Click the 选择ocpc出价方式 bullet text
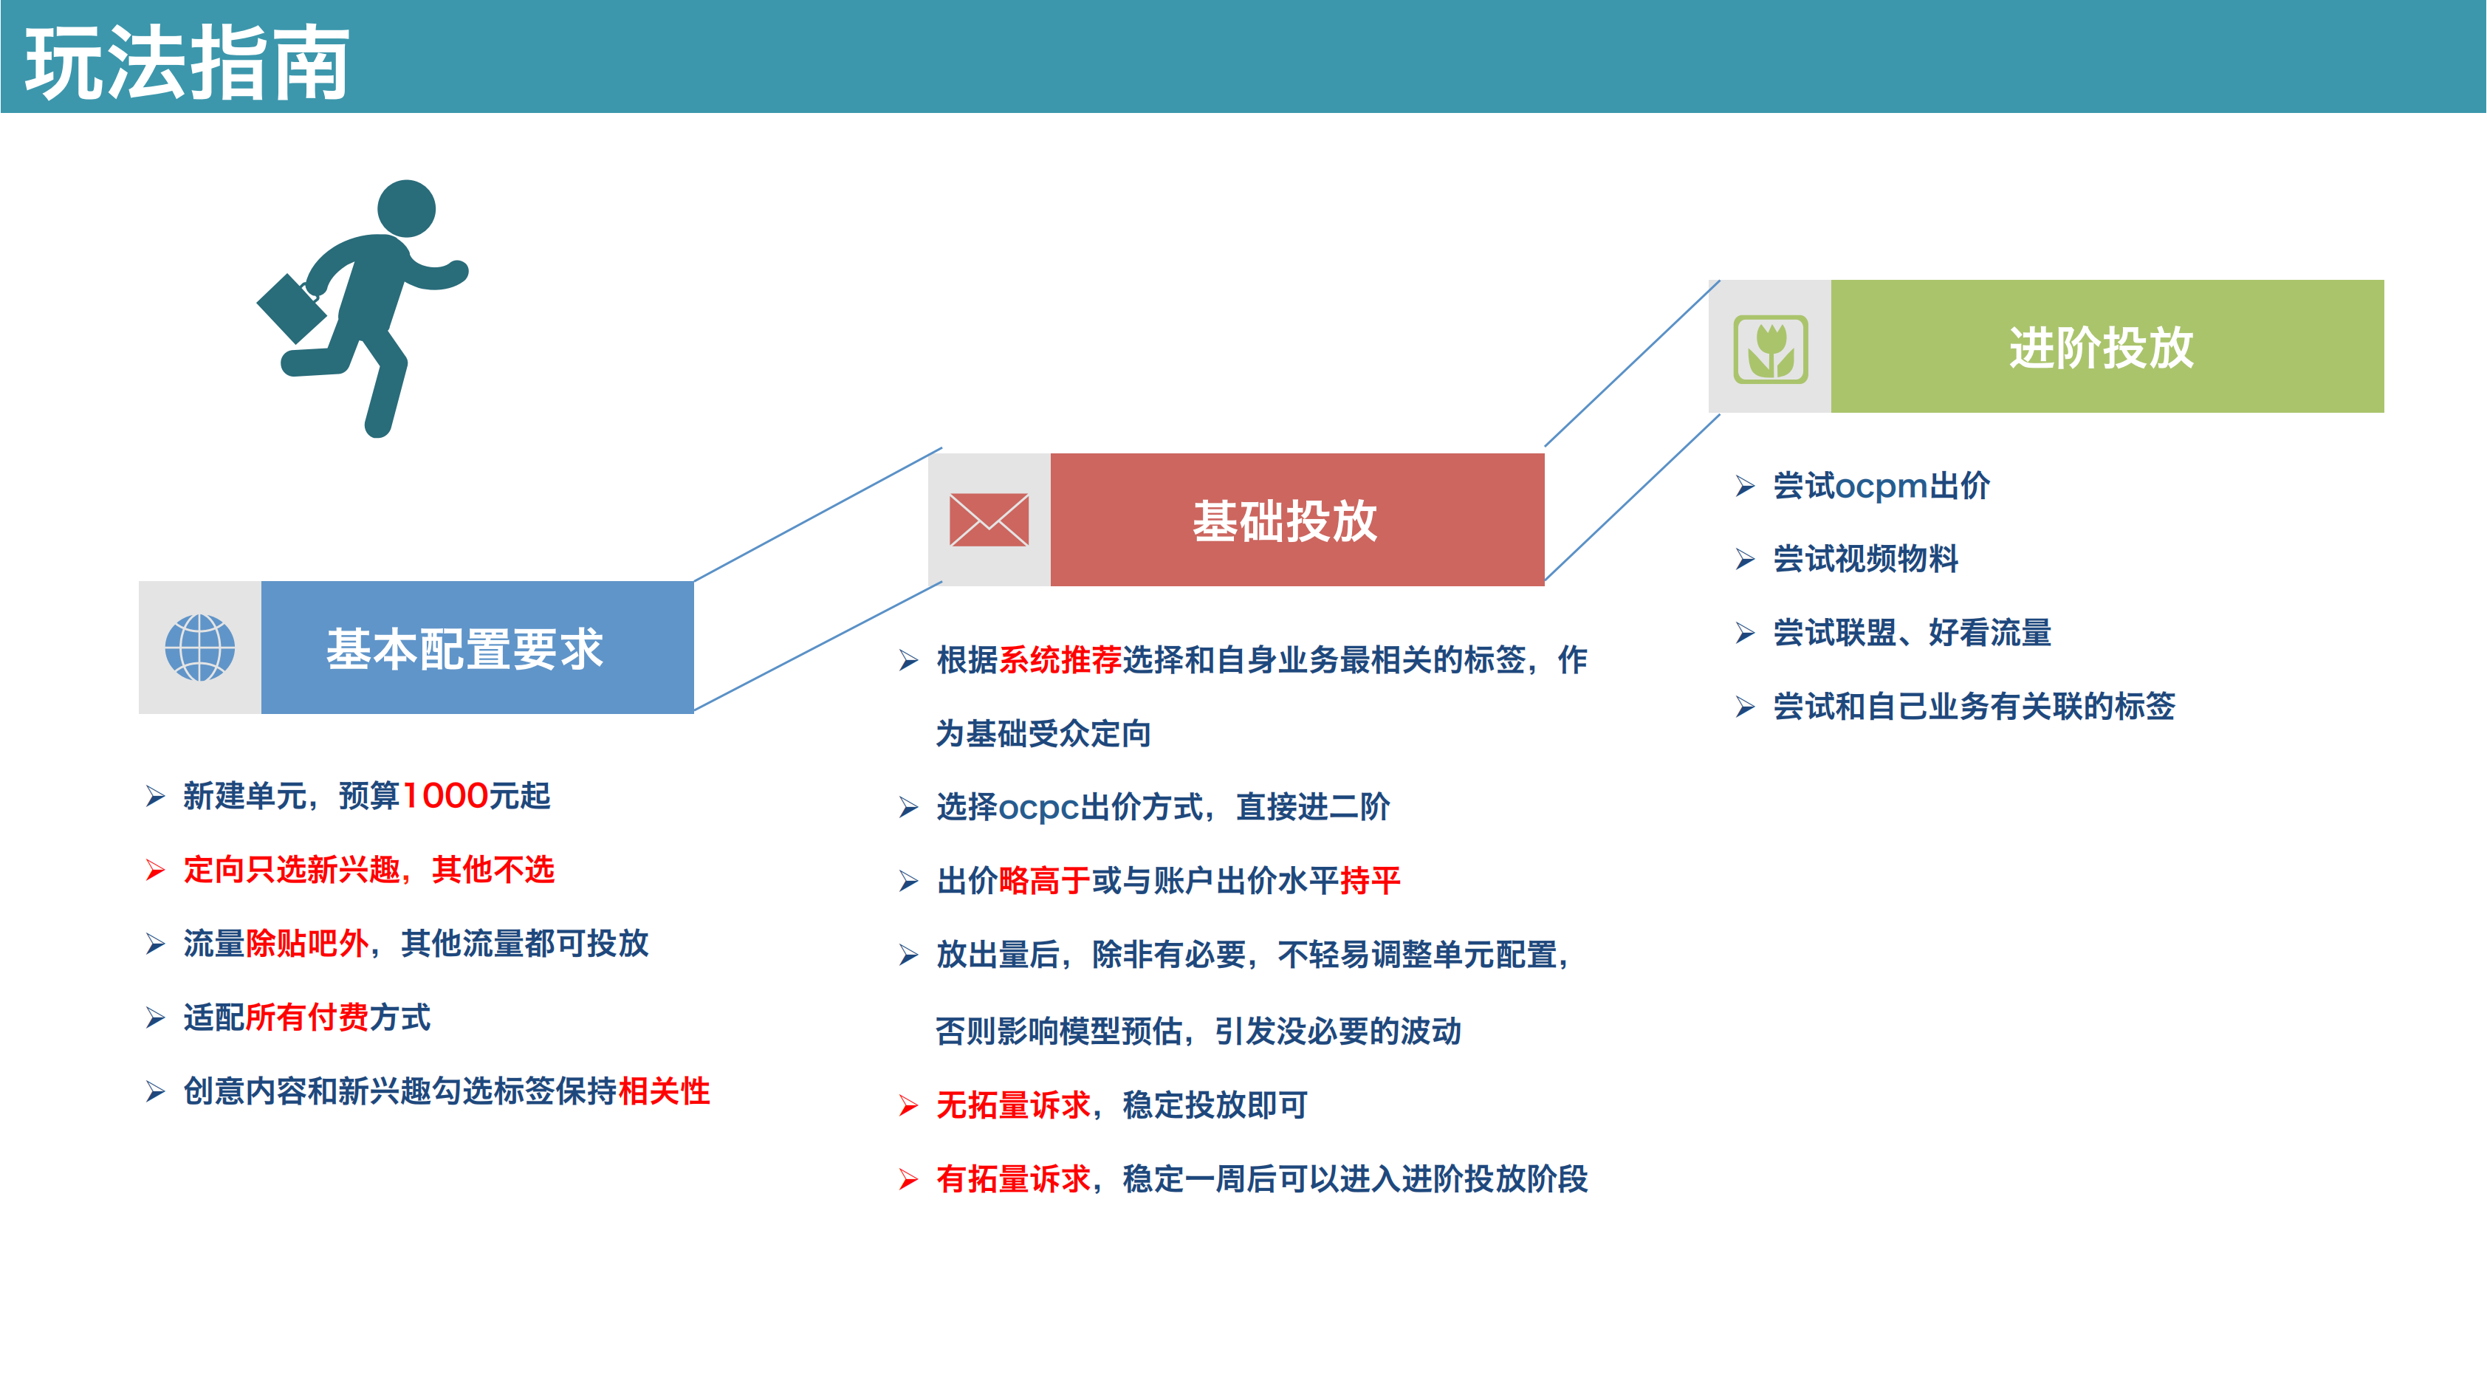This screenshot has height=1397, width=2487. tap(1162, 807)
